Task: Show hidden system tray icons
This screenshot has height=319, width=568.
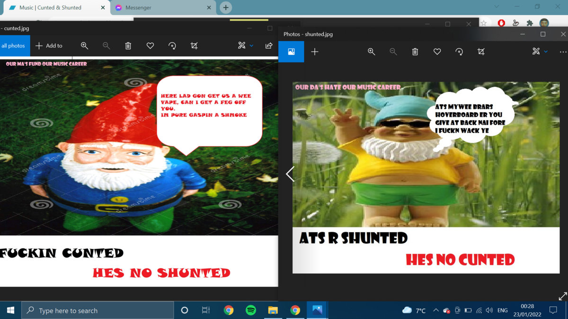Action: point(435,310)
